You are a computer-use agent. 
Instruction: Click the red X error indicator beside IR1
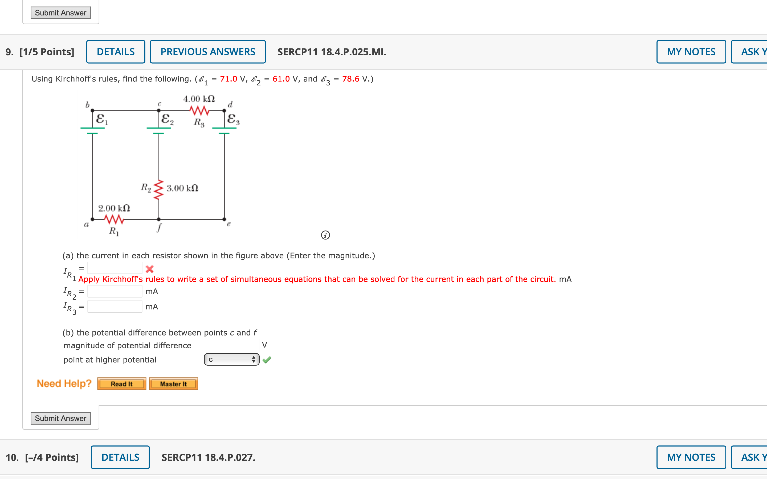tap(150, 269)
